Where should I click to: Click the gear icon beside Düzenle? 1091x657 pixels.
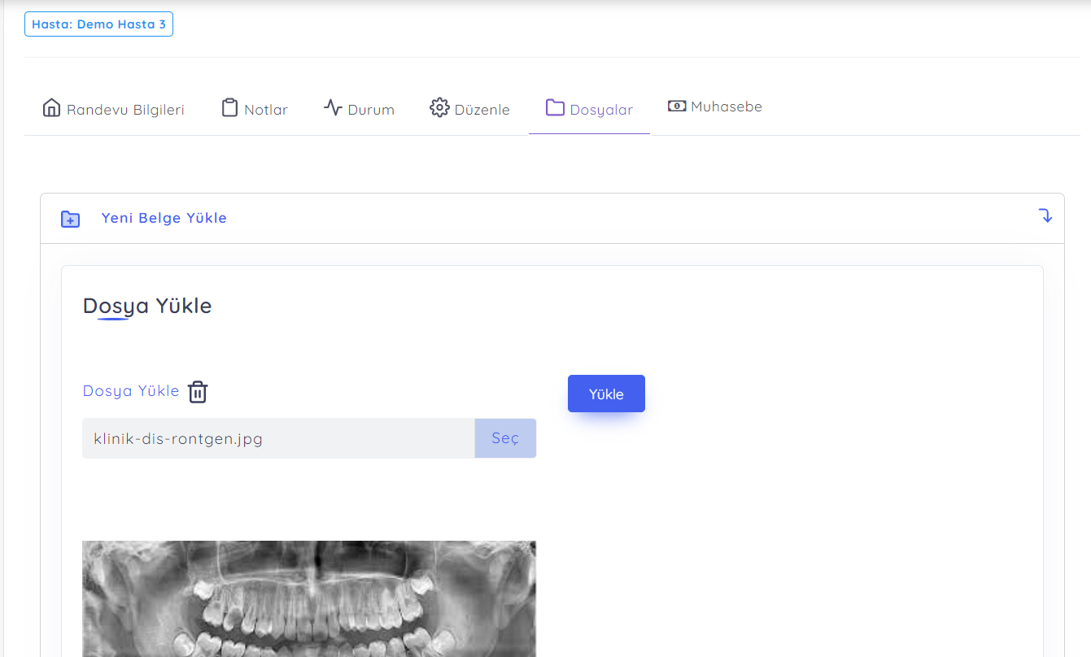click(x=439, y=108)
